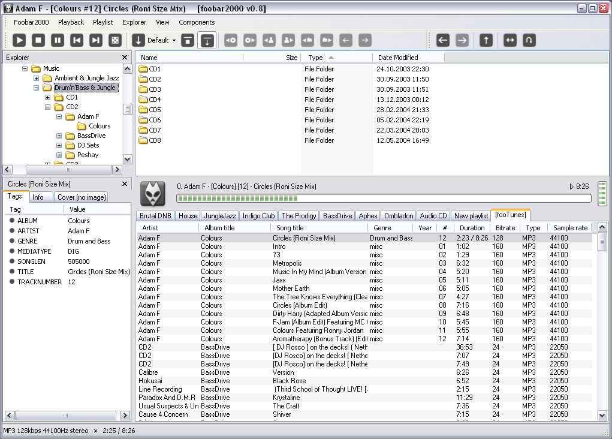Skip to the previous track
This screenshot has width=612, height=439.
pyautogui.click(x=77, y=40)
